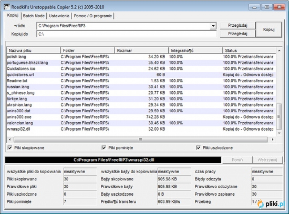Click the file list scroll up arrow
The height and width of the screenshot is (214, 289).
coord(279,51)
